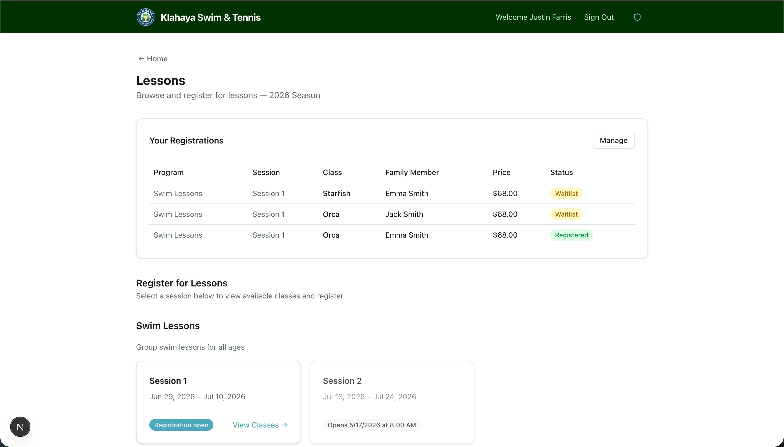Select the Session 1 card

(x=218, y=390)
